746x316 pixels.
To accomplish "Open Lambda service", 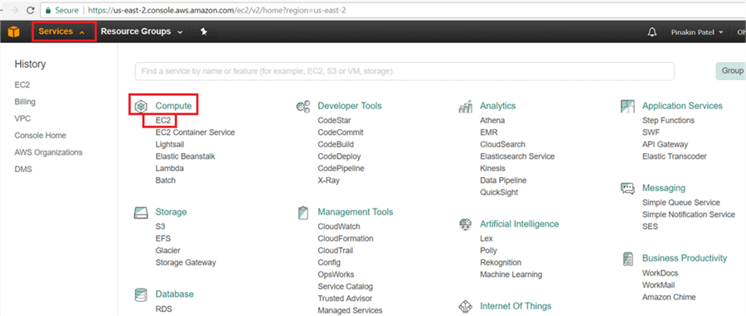I will (170, 169).
